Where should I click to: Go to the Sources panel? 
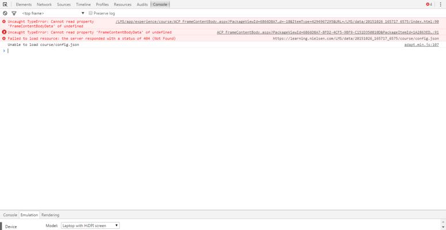coord(63,4)
